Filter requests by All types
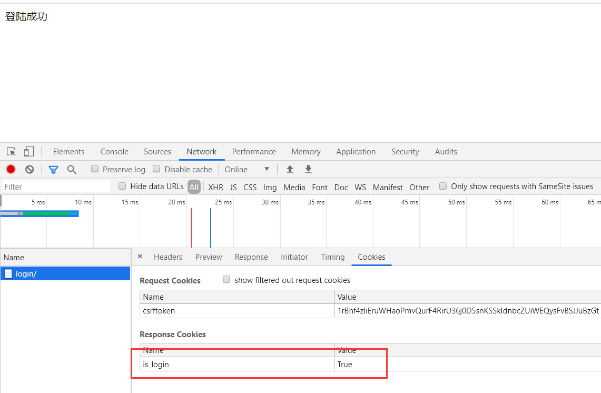 pyautogui.click(x=194, y=187)
